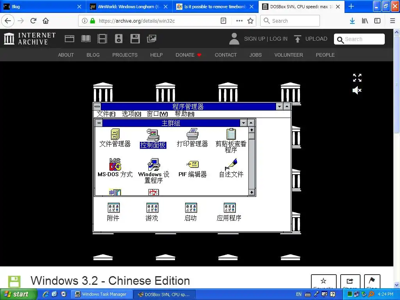The image size is (400, 300).
Task: Open 程序管理器 window control menu box
Action: [97, 106]
